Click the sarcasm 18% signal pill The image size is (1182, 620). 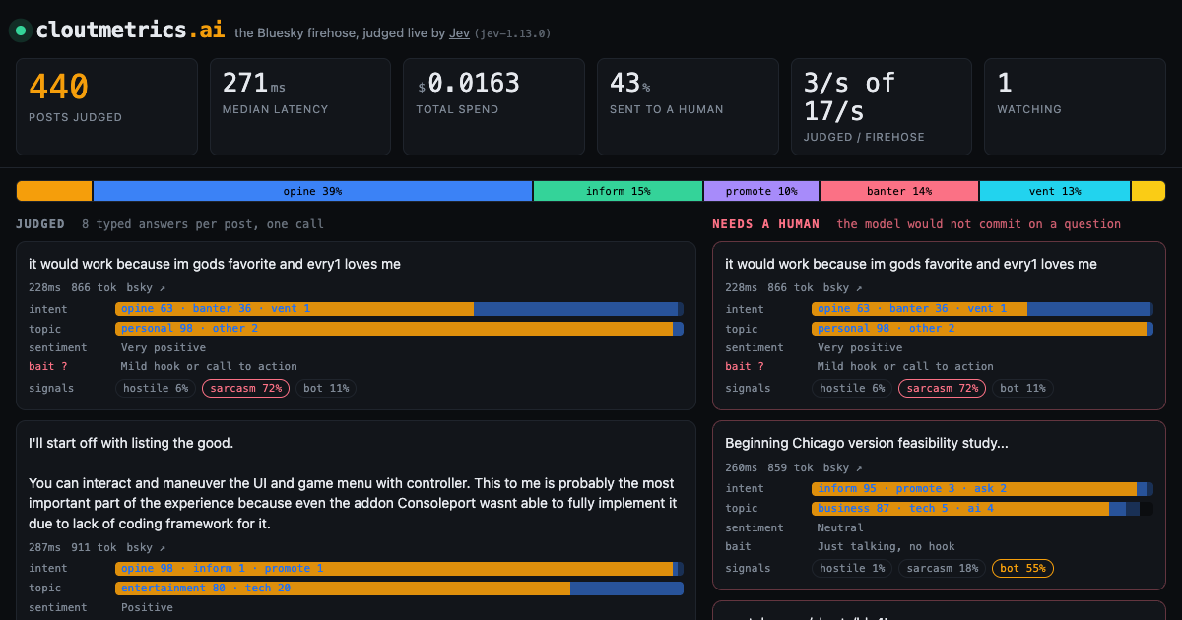tap(943, 568)
